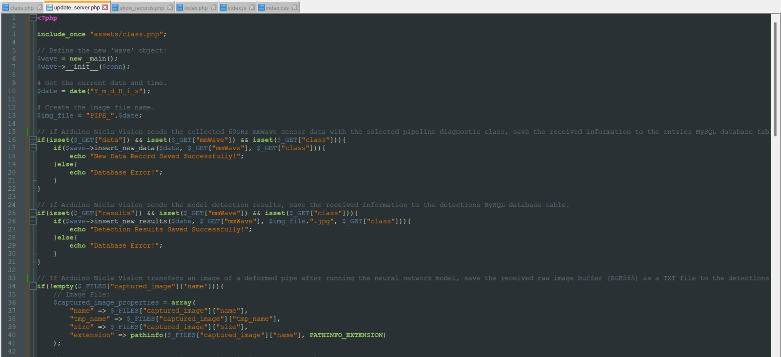Close the index.js tab
The width and height of the screenshot is (781, 357).
point(252,7)
